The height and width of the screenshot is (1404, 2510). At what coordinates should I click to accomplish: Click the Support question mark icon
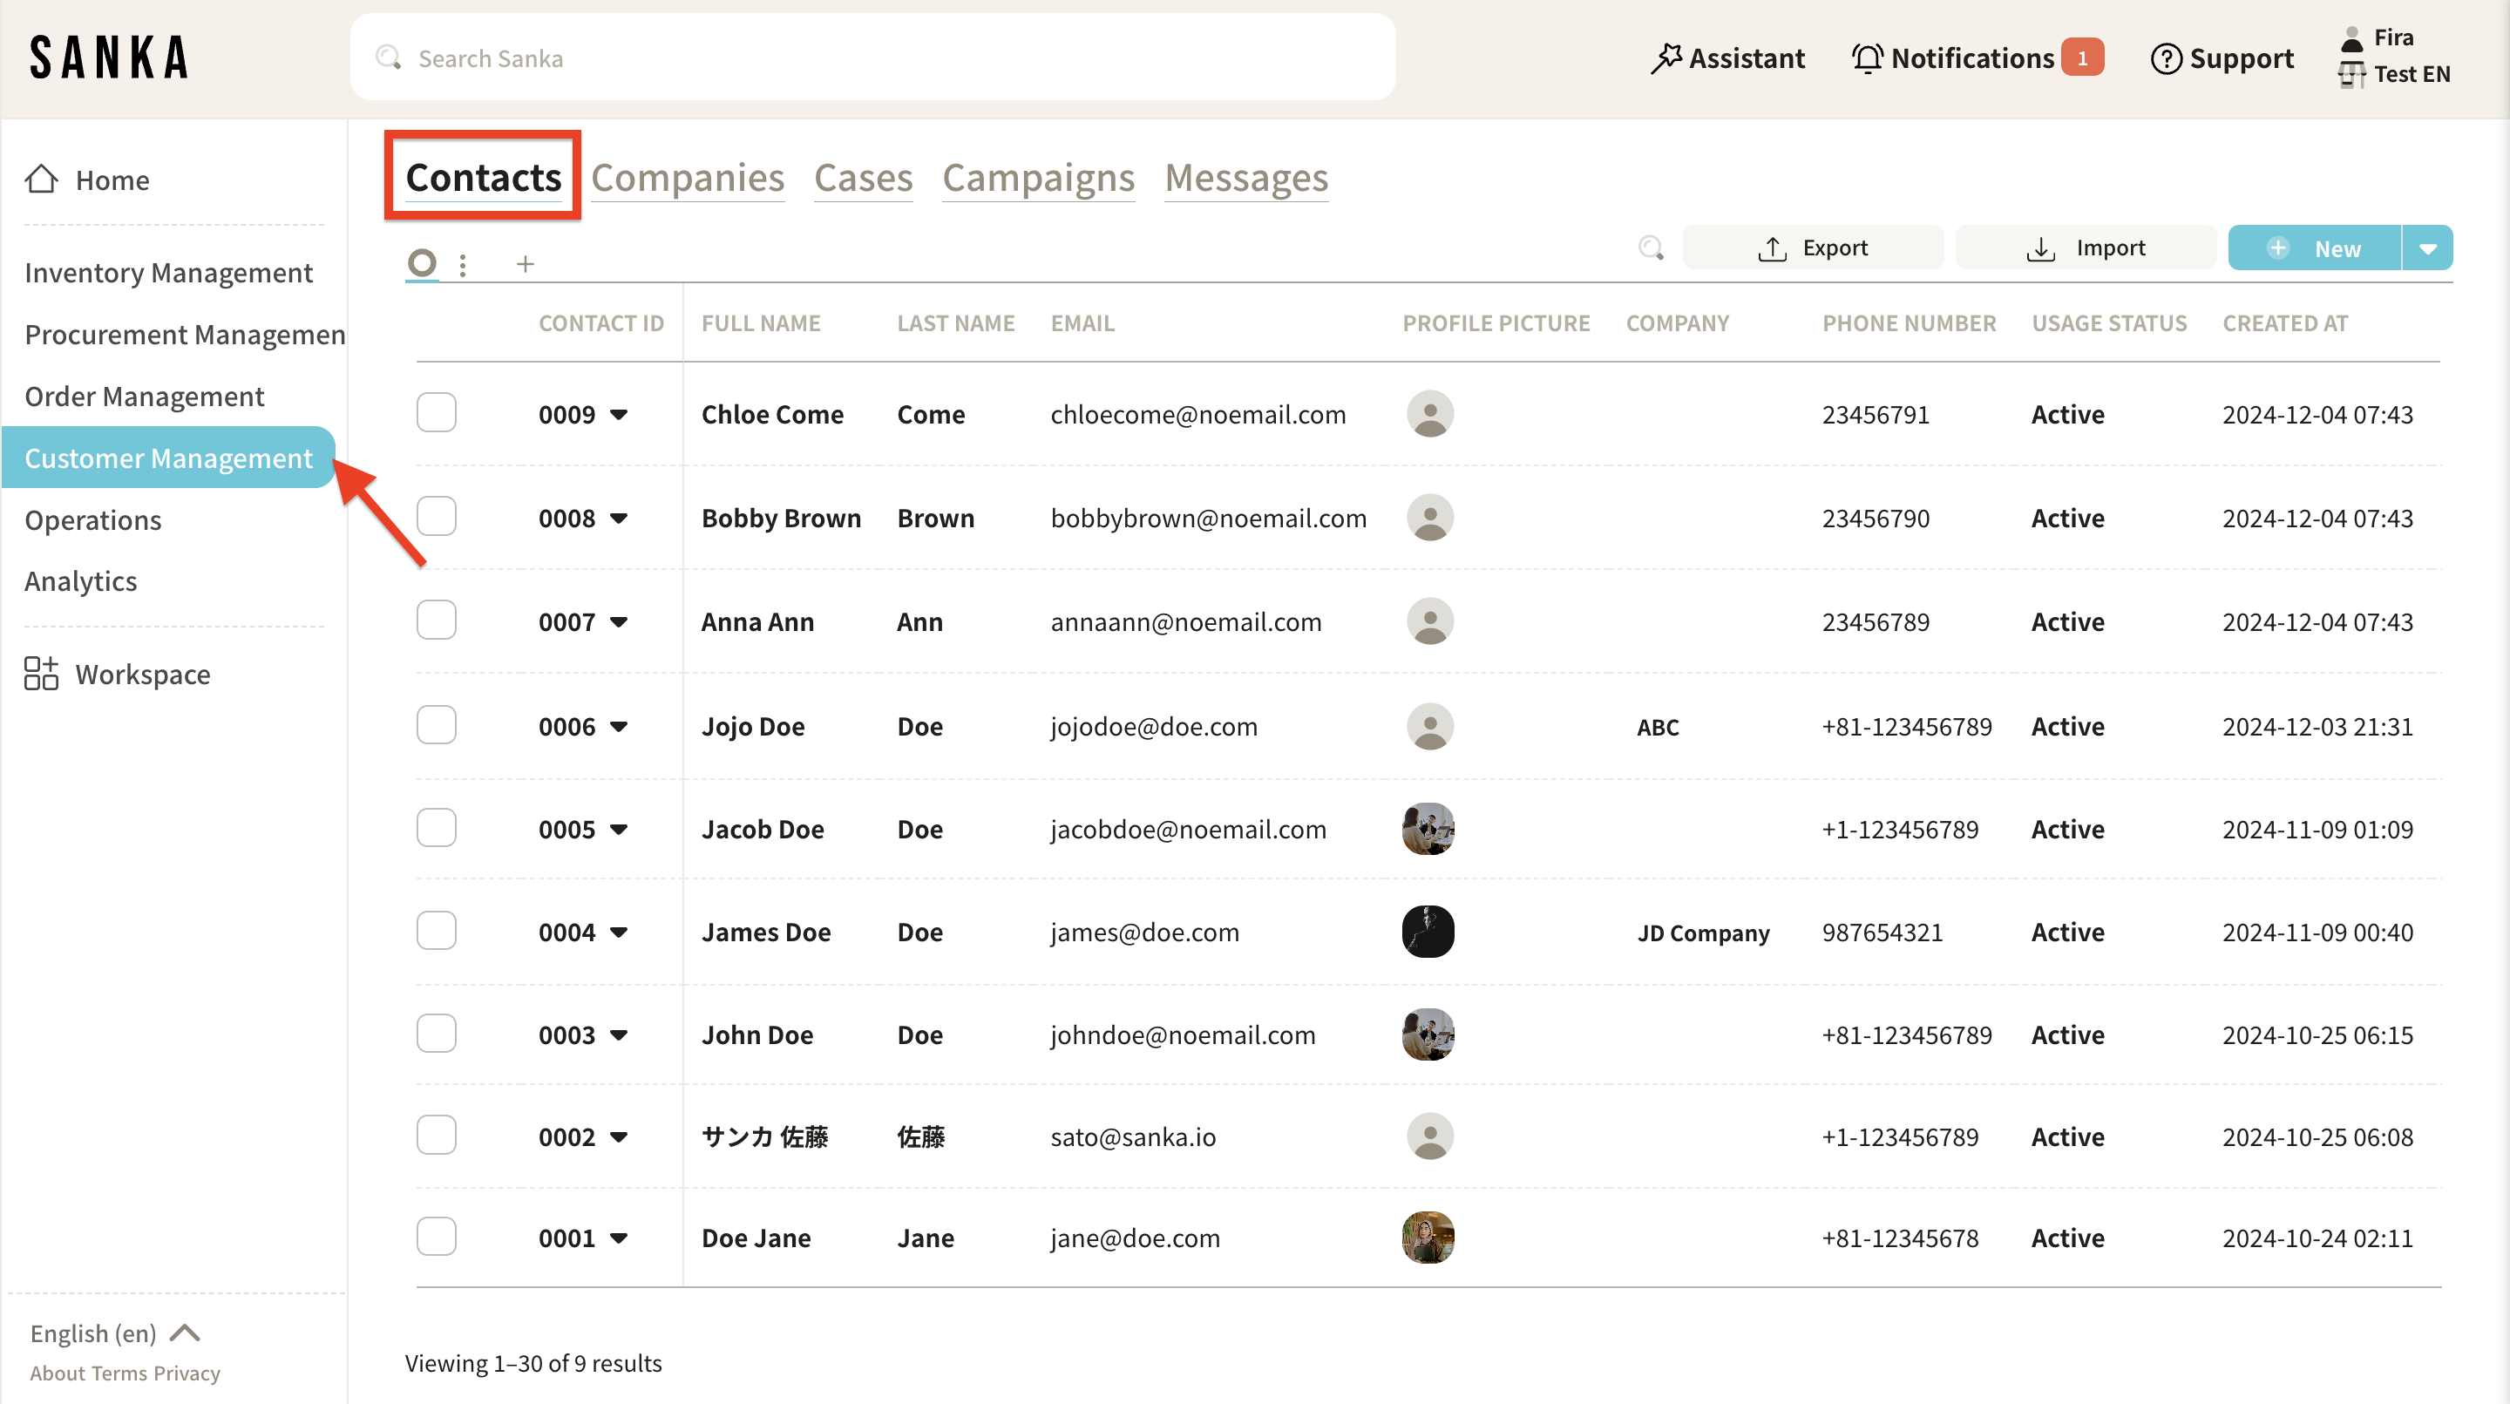click(x=2165, y=58)
